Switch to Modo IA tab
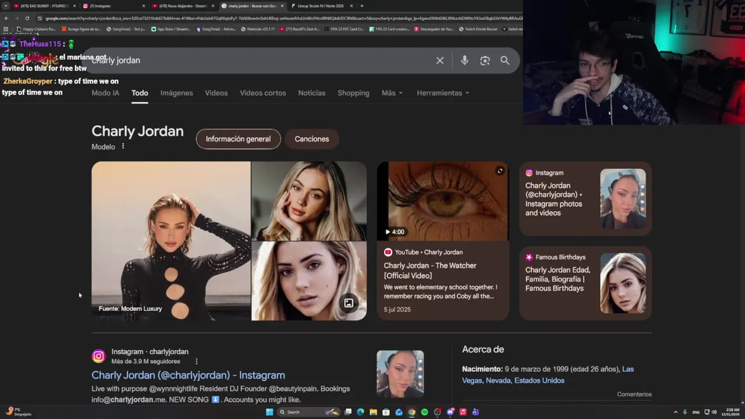The height and width of the screenshot is (419, 745). pyautogui.click(x=105, y=93)
